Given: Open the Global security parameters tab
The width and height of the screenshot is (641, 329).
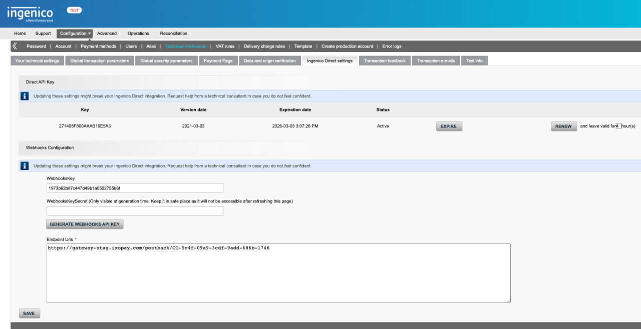Looking at the screenshot, I should pos(166,61).
